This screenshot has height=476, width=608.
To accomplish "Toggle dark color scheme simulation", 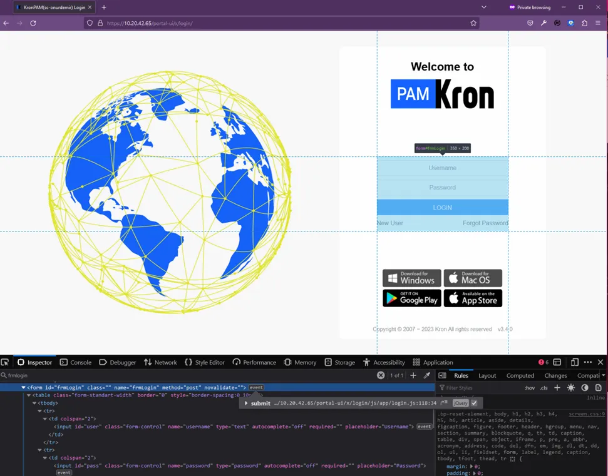I will coord(585,388).
